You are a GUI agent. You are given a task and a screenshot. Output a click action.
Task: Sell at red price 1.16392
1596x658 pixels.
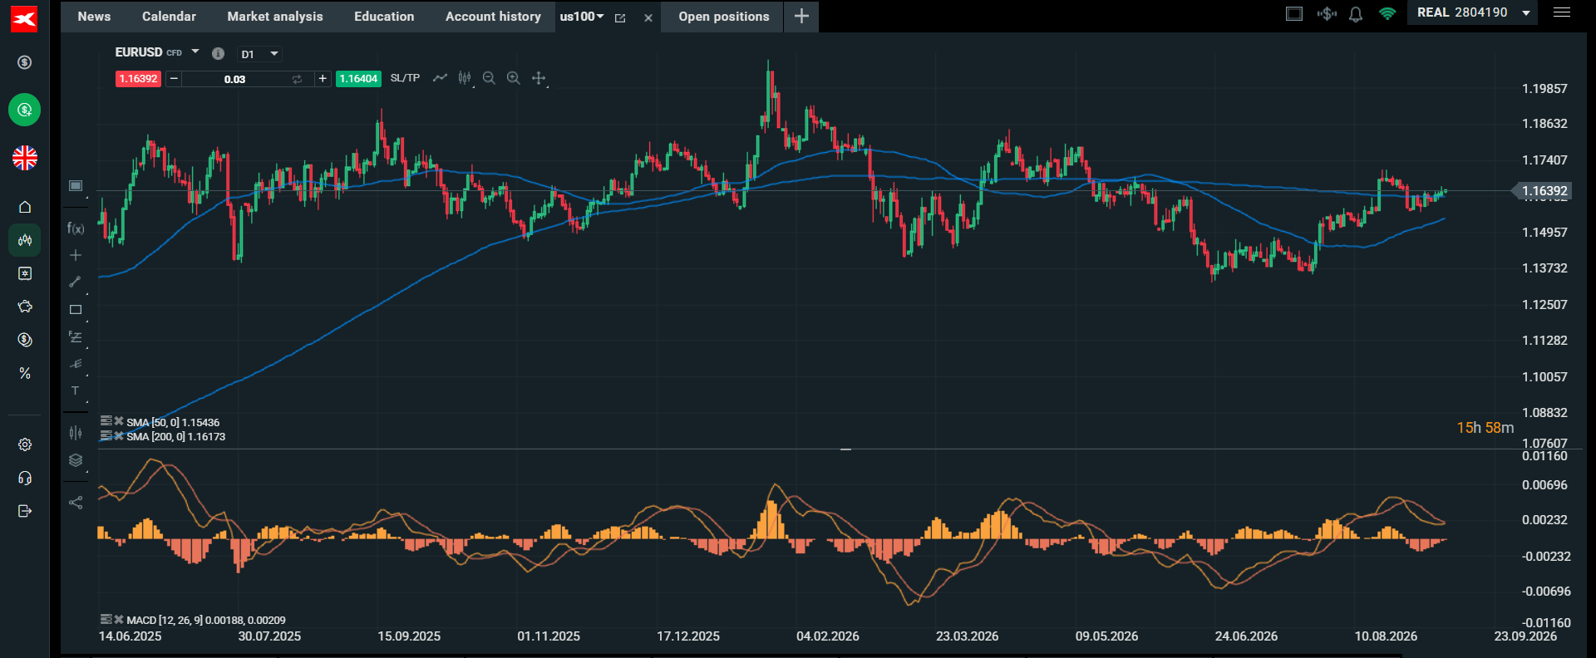pyautogui.click(x=138, y=79)
